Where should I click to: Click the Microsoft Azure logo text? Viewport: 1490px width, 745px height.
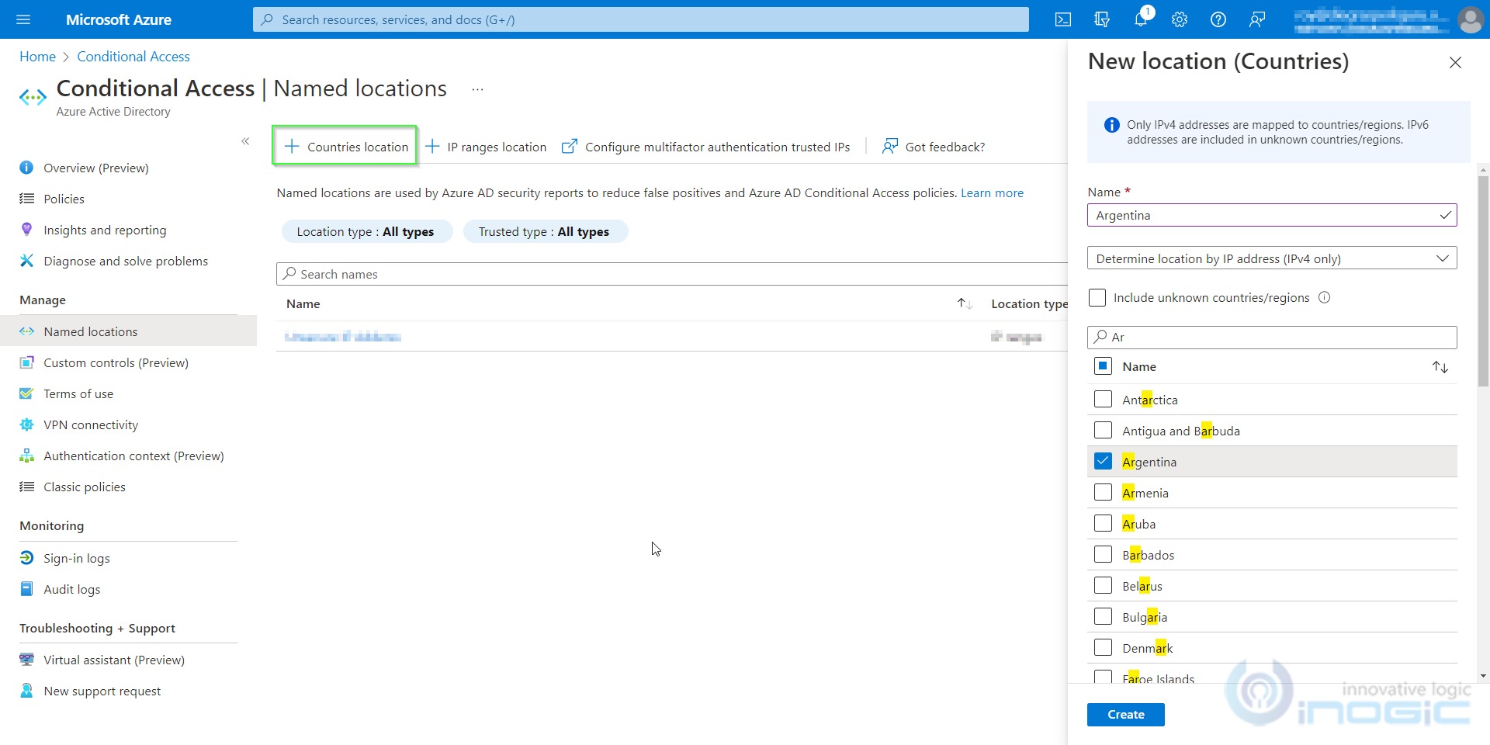[x=119, y=19]
